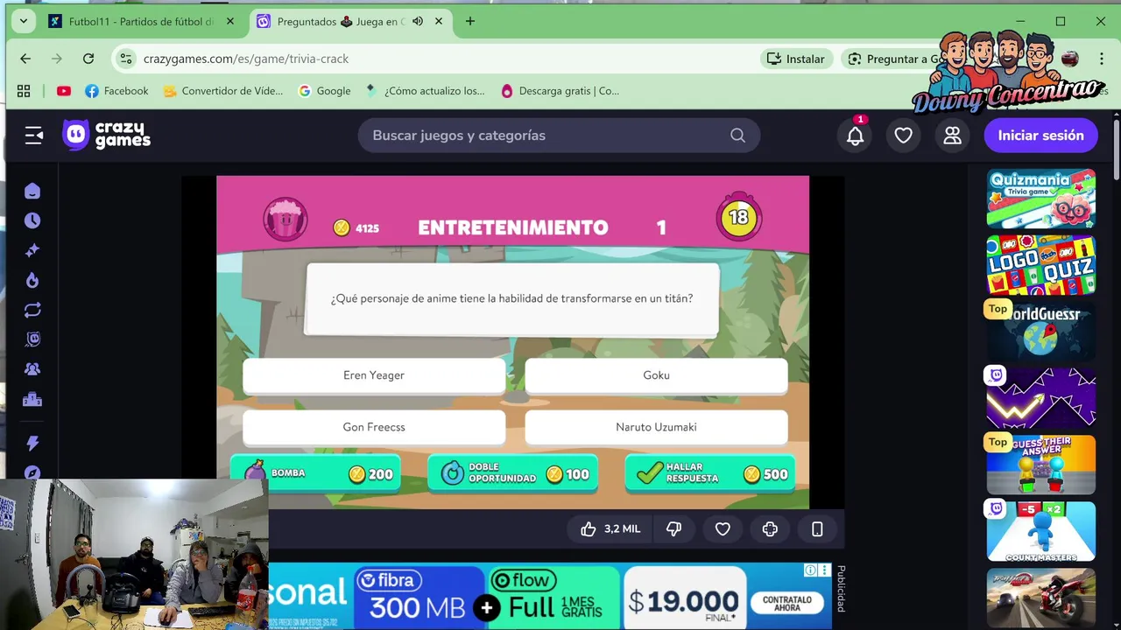1121x630 pixels.
Task: Open the Convertidor de Víde... bookmark
Action: coord(222,91)
